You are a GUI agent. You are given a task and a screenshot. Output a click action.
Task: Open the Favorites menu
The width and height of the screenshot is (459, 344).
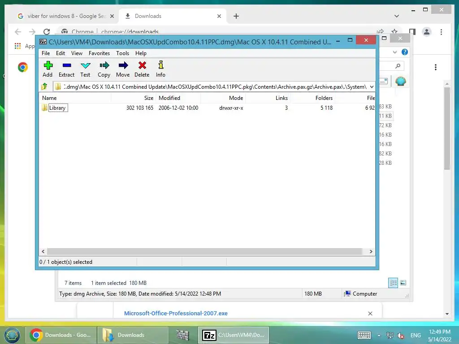[99, 53]
